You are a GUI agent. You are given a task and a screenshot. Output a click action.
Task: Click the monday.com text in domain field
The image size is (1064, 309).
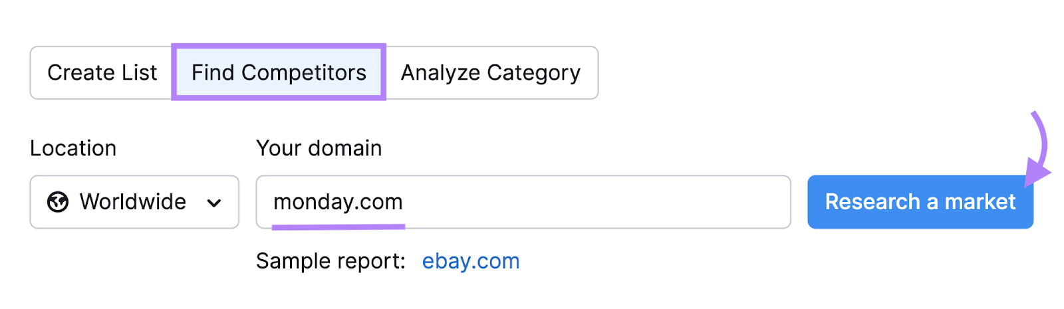tap(338, 201)
